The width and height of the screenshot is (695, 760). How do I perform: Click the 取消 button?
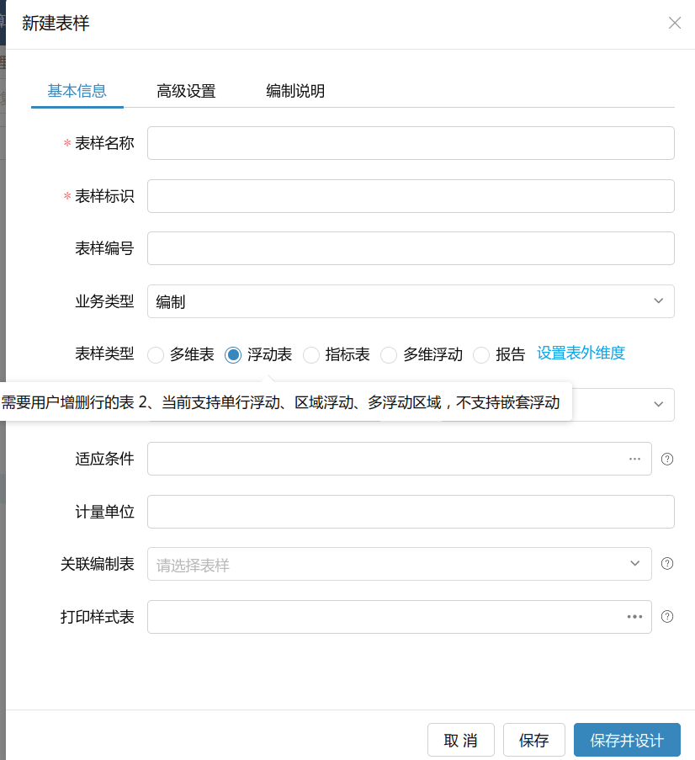(460, 741)
